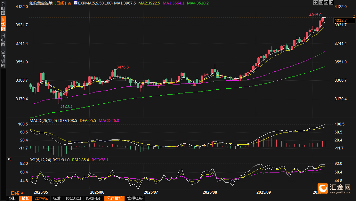Viewport: 356px width, 201px height.
Task: Apply the BOLL+KDJ template
Action: point(74,198)
